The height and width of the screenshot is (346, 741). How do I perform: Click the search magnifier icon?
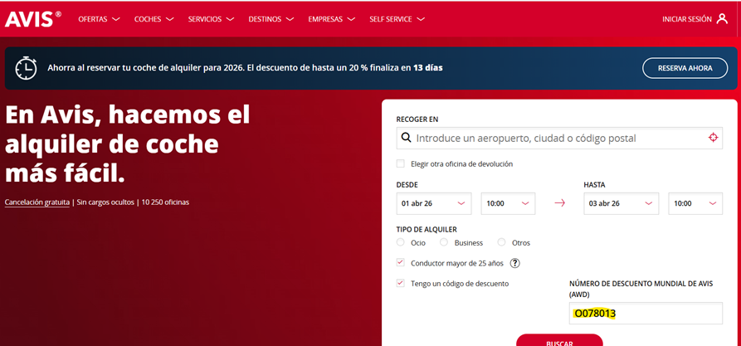tap(406, 138)
